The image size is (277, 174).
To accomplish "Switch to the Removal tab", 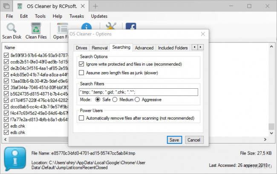I will pyautogui.click(x=100, y=48).
